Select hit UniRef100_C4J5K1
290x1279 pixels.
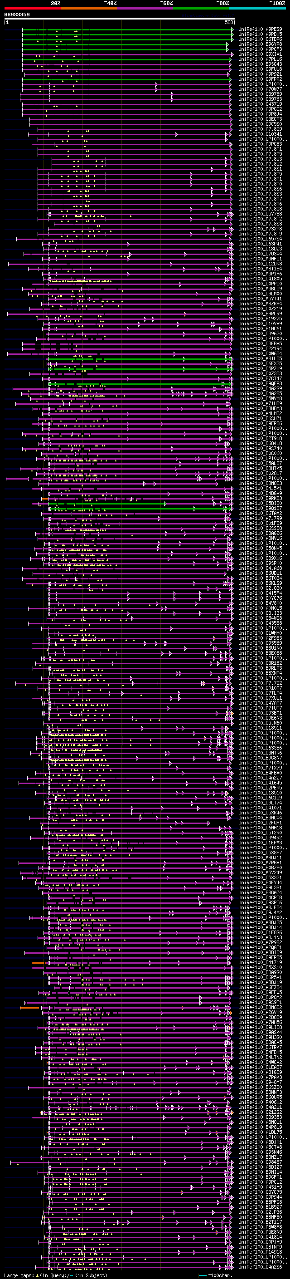click(x=260, y=488)
